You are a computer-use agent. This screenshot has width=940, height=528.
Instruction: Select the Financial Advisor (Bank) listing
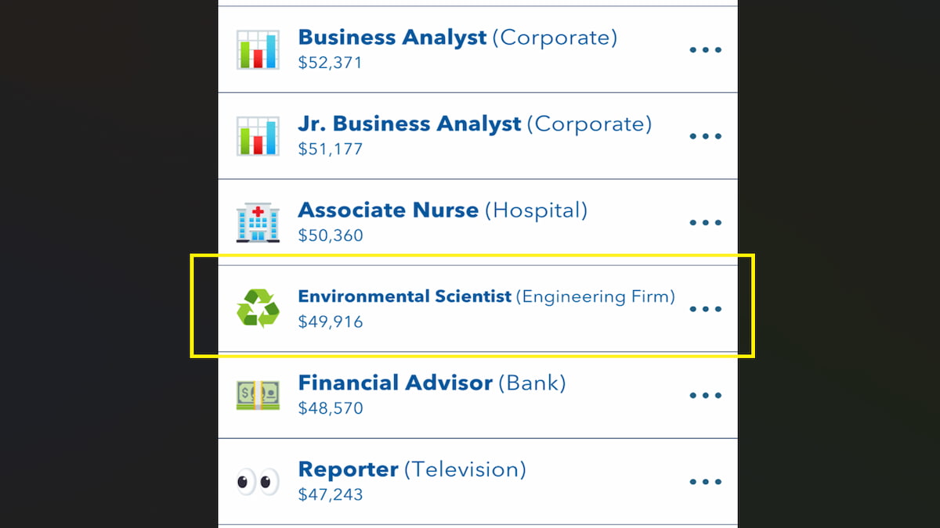pos(432,383)
